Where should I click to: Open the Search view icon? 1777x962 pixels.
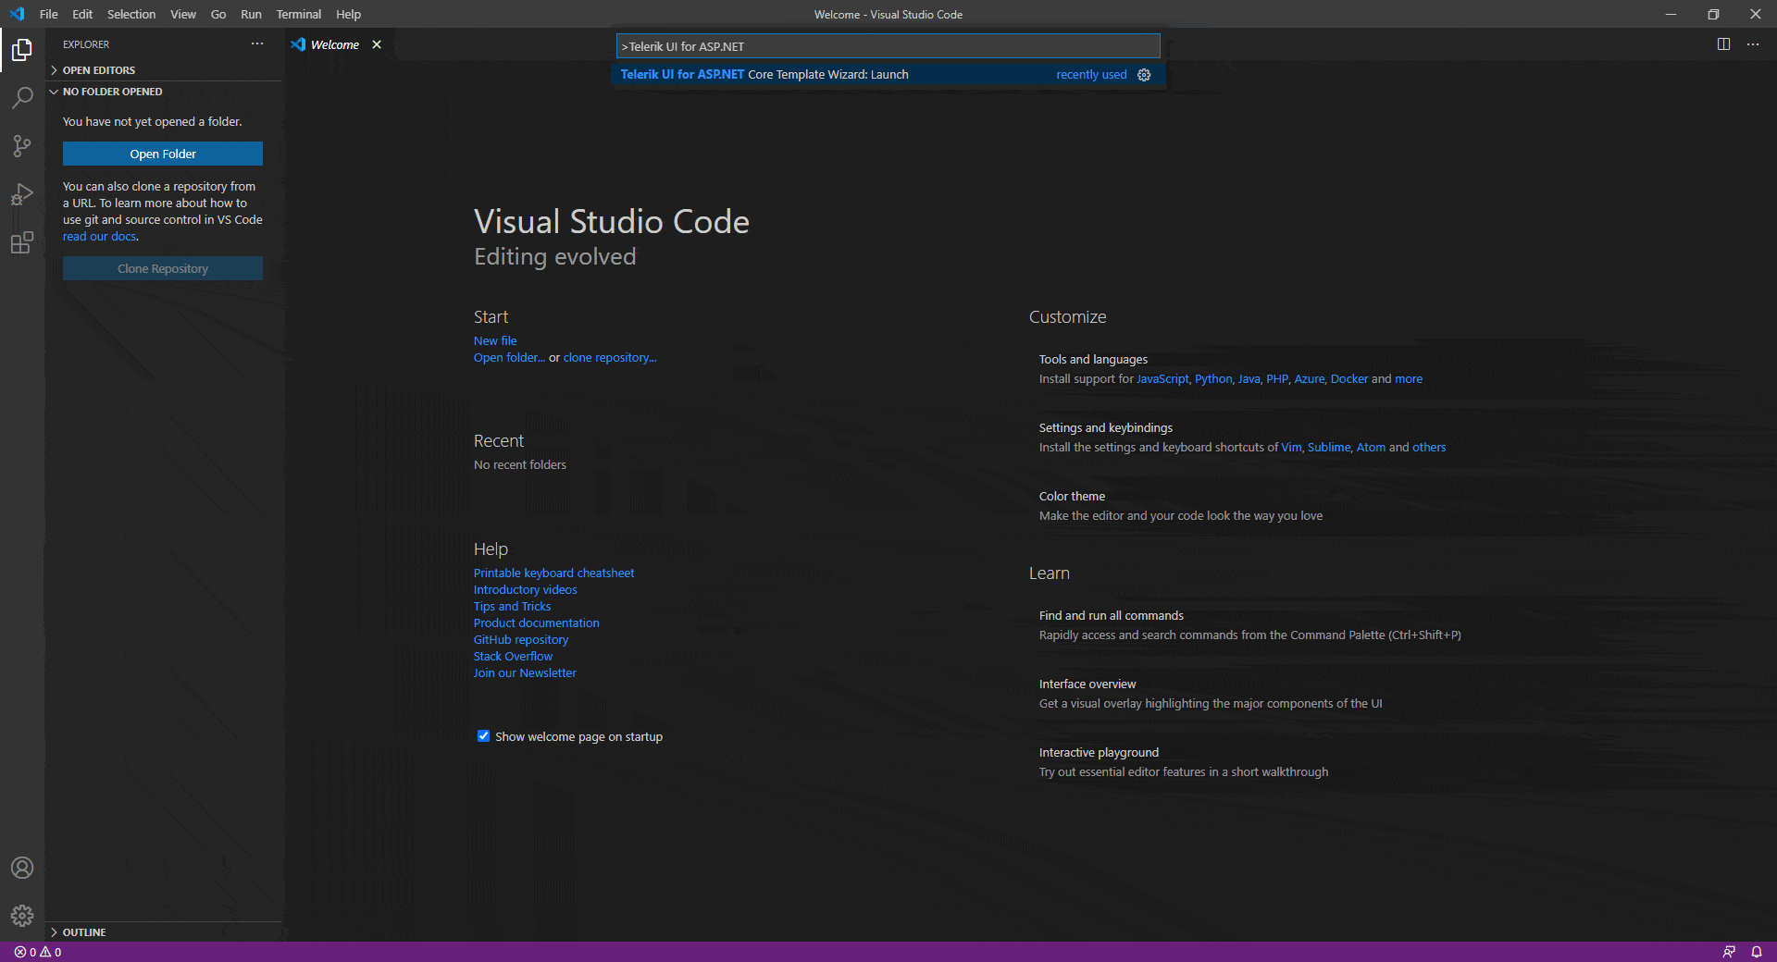tap(22, 97)
